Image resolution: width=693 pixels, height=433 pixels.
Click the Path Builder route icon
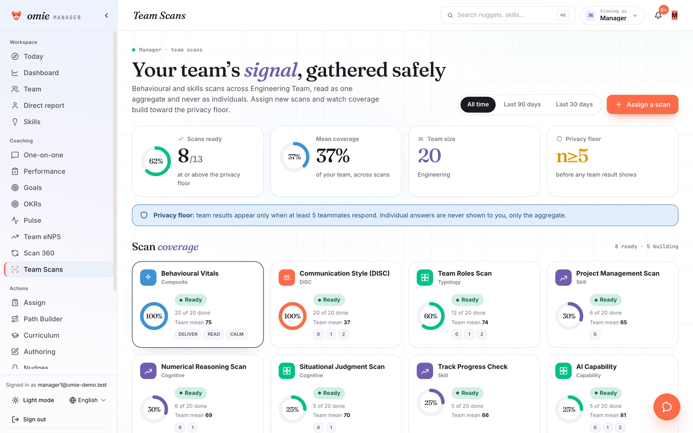pos(15,319)
